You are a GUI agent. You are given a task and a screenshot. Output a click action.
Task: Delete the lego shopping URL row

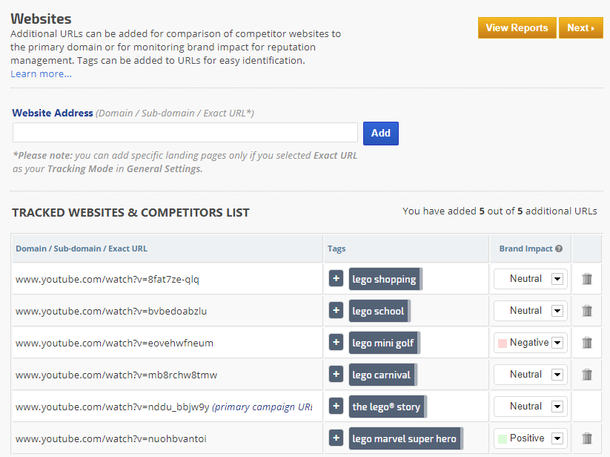587,279
